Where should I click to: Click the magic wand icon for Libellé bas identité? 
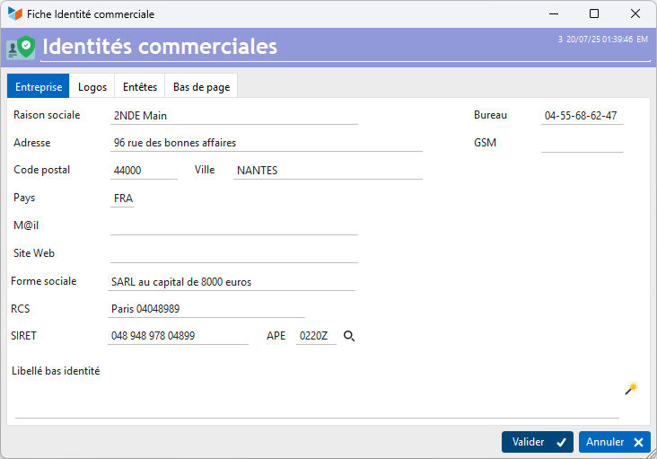(632, 389)
